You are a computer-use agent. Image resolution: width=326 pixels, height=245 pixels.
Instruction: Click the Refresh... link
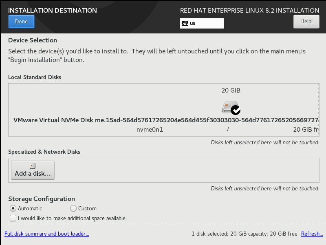pos(312,234)
